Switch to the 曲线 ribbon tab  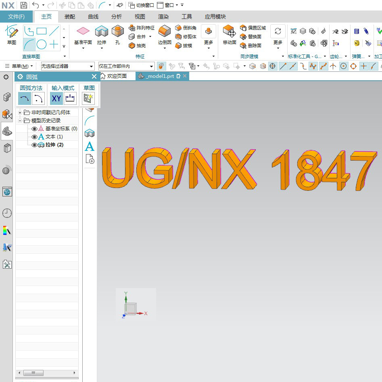[x=93, y=17]
